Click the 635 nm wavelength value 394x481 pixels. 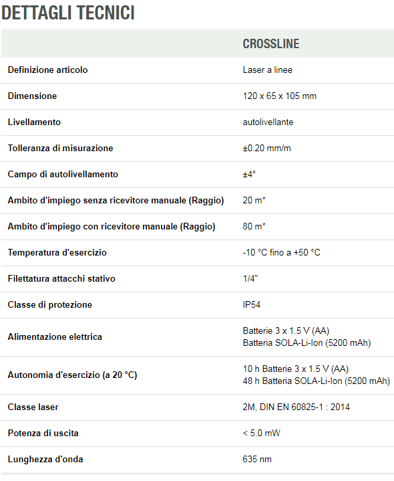pyautogui.click(x=257, y=459)
